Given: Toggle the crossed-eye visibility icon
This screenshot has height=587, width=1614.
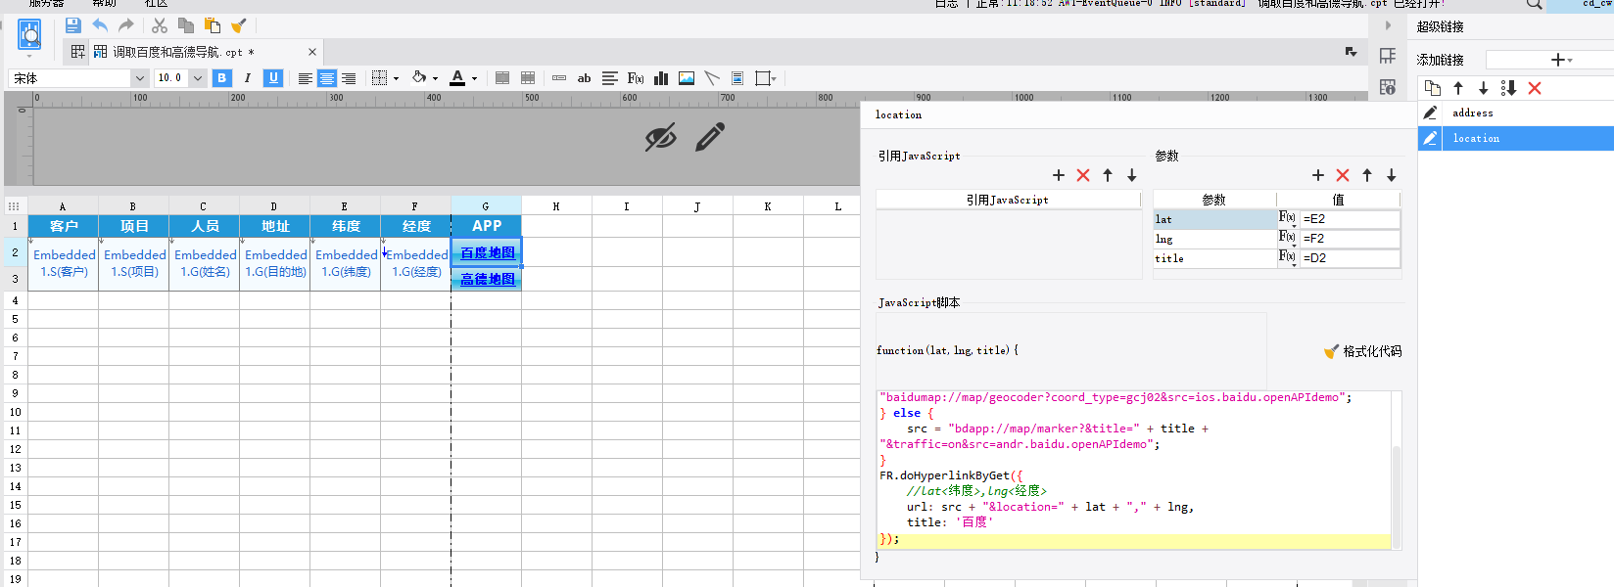Looking at the screenshot, I should (x=660, y=137).
